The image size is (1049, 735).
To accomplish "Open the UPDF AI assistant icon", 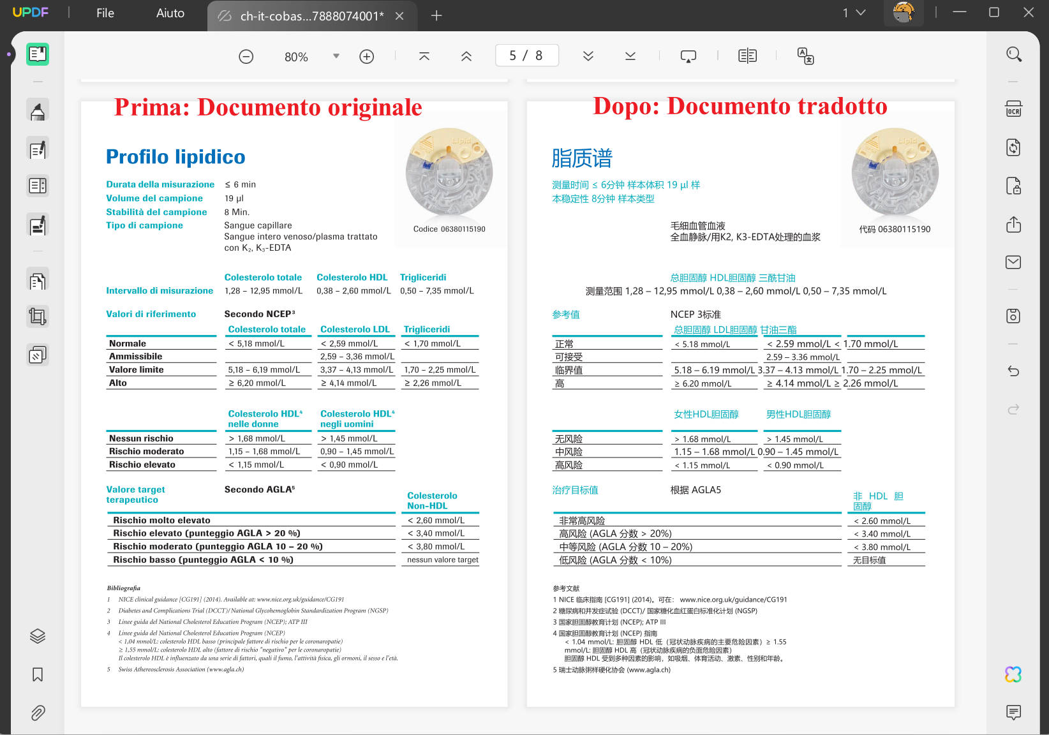I will [x=1013, y=674].
